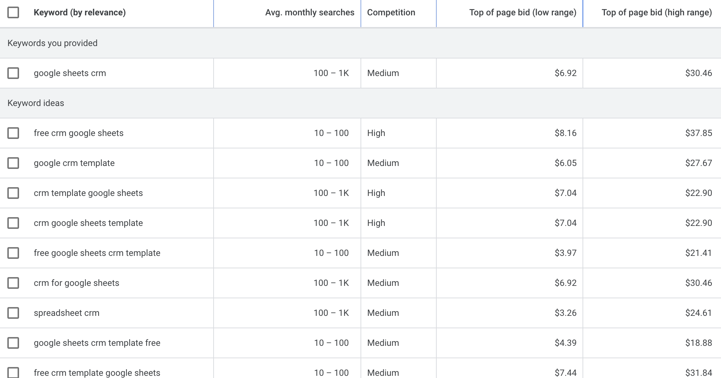Screen dimensions: 721x378
Task: Sort by Avg. monthly searches column
Action: pyautogui.click(x=310, y=12)
